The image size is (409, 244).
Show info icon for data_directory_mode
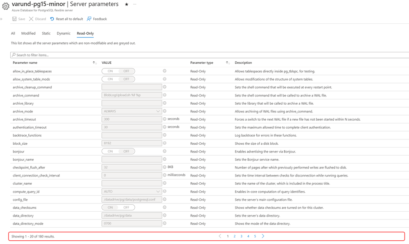point(165,223)
